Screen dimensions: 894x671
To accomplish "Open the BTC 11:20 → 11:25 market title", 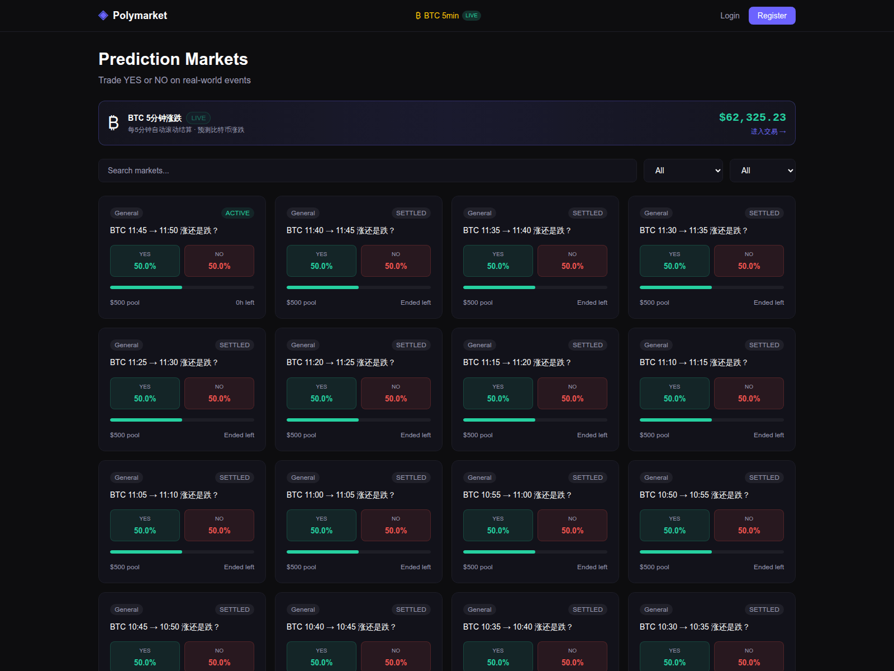I will click(340, 362).
